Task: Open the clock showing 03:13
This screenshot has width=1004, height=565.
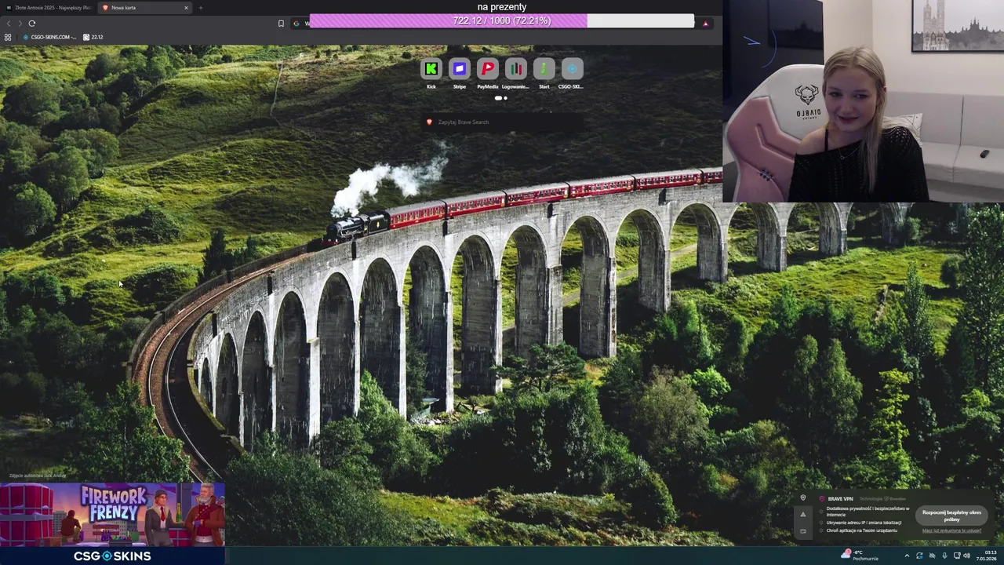Action: (987, 556)
